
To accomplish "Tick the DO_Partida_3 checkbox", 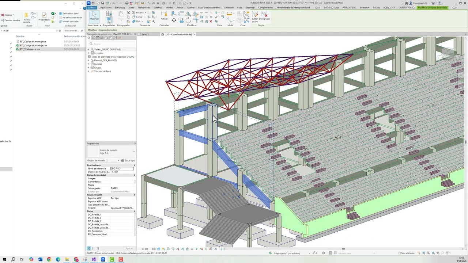I will click(x=135, y=221).
